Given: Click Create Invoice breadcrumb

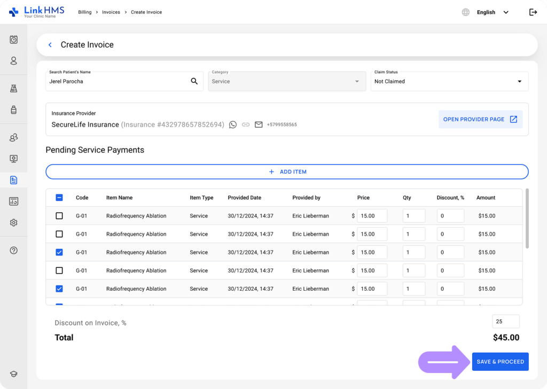Looking at the screenshot, I should (x=146, y=12).
